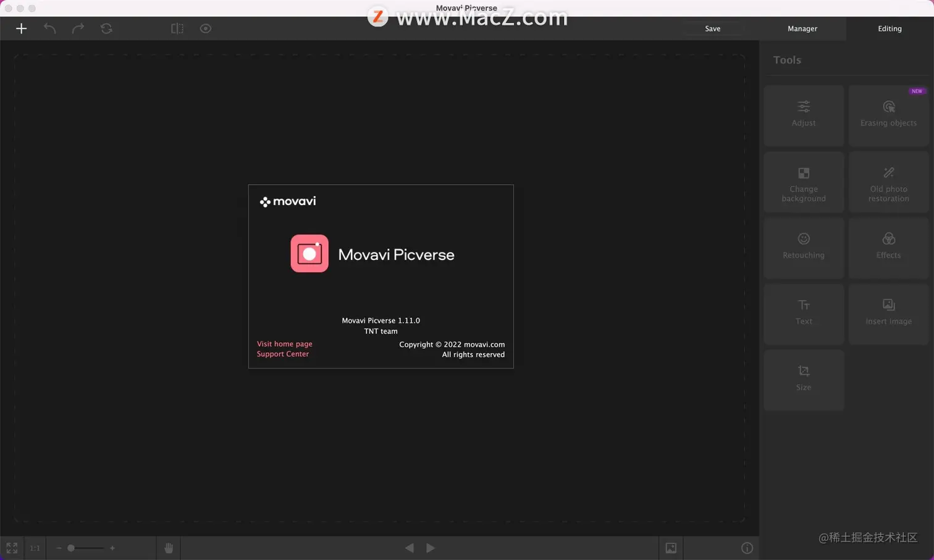Go to the next image arrow
Image resolution: width=934 pixels, height=560 pixels.
point(431,548)
